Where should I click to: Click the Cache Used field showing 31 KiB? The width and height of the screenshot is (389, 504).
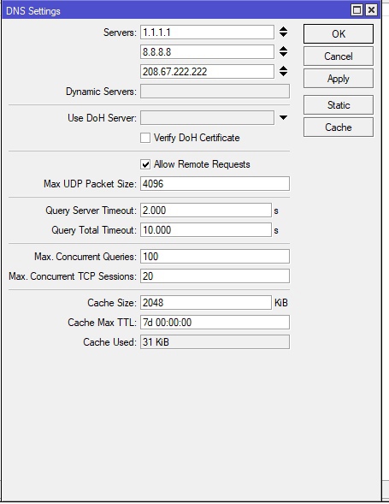point(215,342)
